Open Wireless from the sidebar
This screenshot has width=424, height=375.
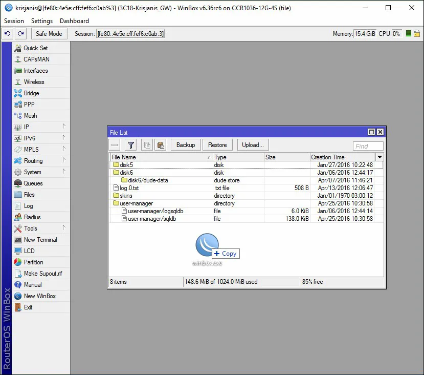tap(34, 82)
